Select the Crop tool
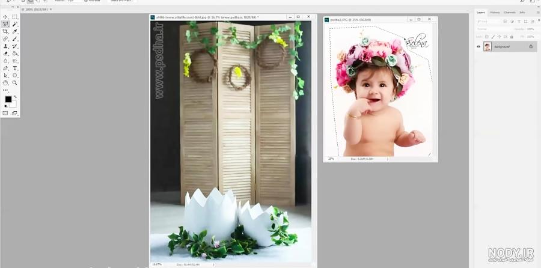This screenshot has width=541, height=268. click(x=5, y=31)
